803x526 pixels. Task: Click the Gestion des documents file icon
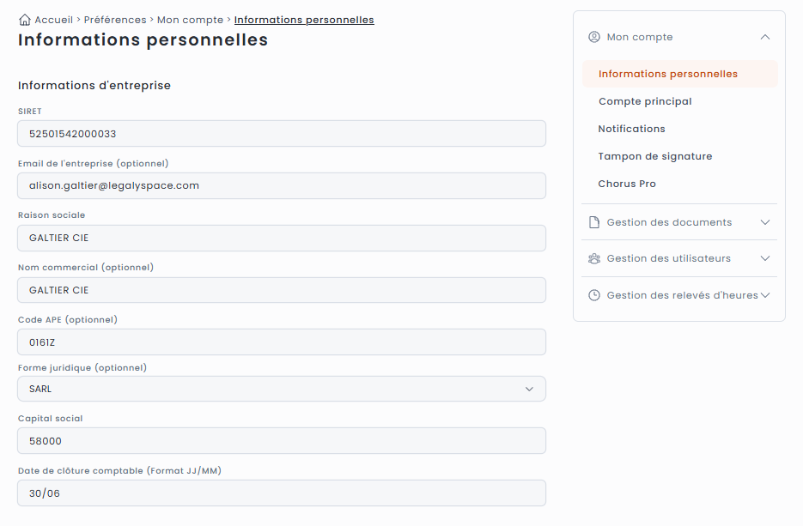594,222
